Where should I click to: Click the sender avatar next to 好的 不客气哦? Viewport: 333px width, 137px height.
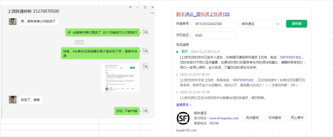tap(146, 111)
